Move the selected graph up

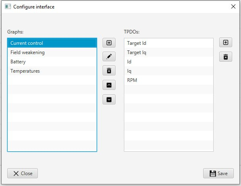(x=109, y=85)
